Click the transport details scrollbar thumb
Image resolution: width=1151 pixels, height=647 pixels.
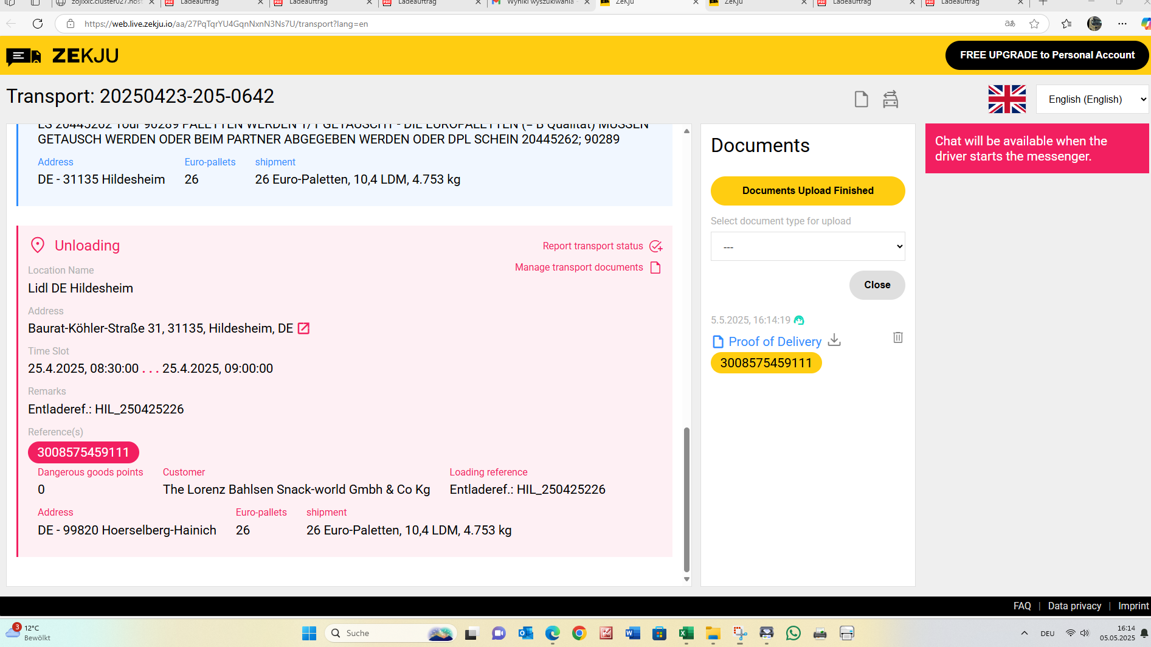[x=686, y=500]
